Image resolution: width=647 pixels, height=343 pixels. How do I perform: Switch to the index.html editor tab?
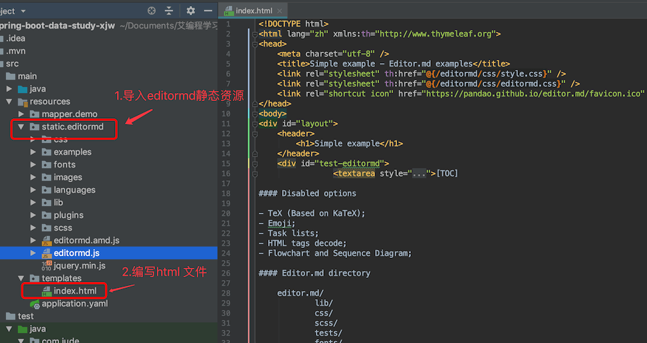[253, 11]
